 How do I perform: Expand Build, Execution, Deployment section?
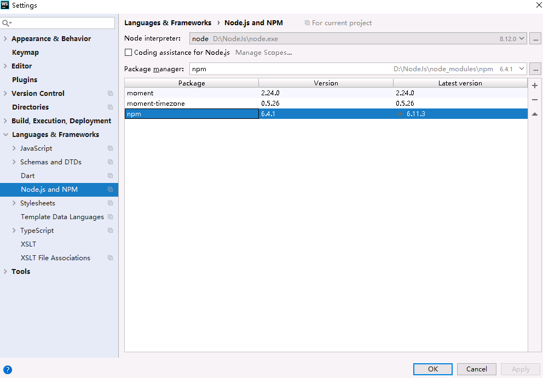coord(5,121)
